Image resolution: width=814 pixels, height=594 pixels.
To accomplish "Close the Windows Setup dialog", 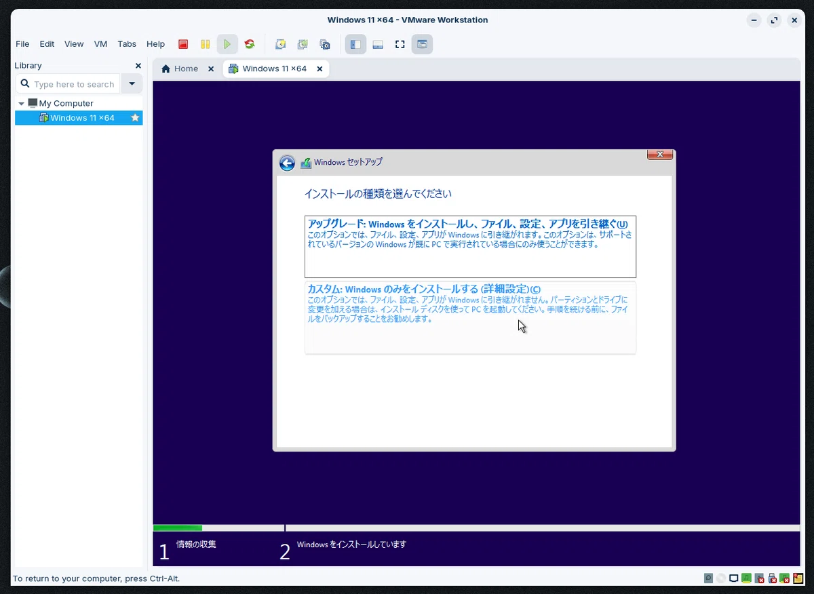I will [x=660, y=155].
